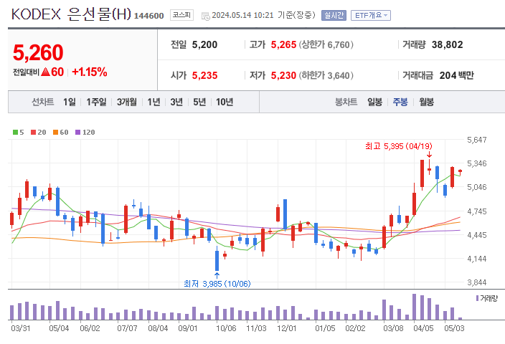This screenshot has height=344, width=505.
Task: Click the 상한가 6,760 upper limit text
Action: pos(326,44)
